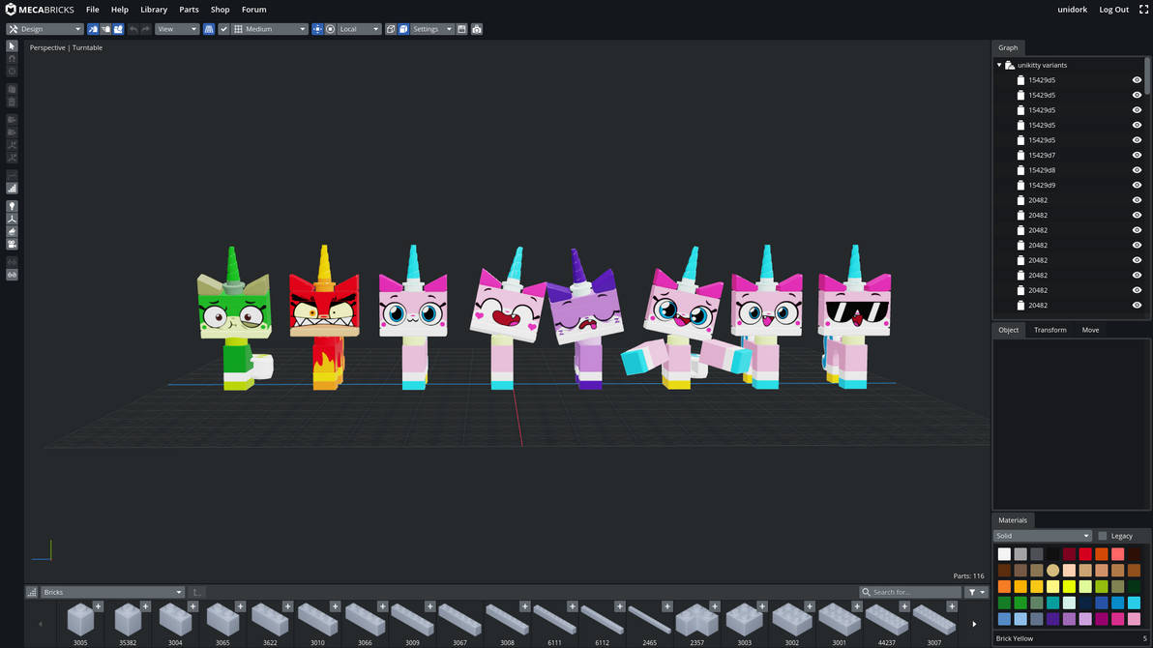Viewport: 1153px width, 648px height.
Task: Open the Parts menu
Action: 189,9
